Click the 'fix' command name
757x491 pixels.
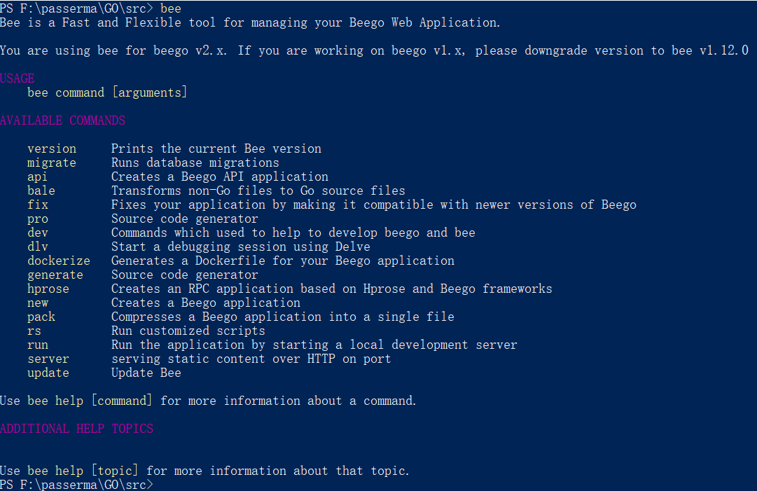pyautogui.click(x=38, y=205)
